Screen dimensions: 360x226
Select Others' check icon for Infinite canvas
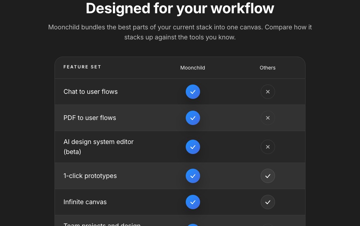click(x=268, y=202)
